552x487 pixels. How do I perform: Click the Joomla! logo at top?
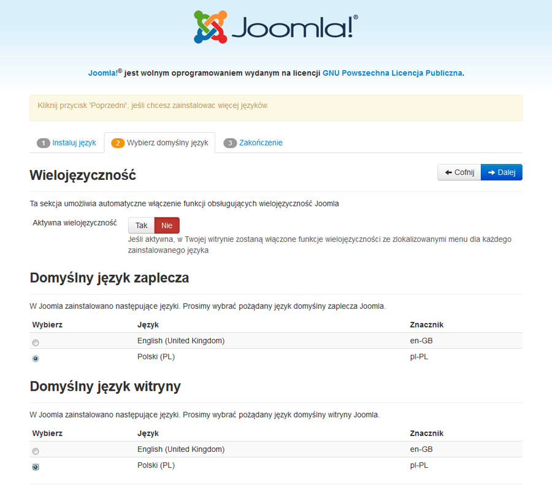point(276,27)
